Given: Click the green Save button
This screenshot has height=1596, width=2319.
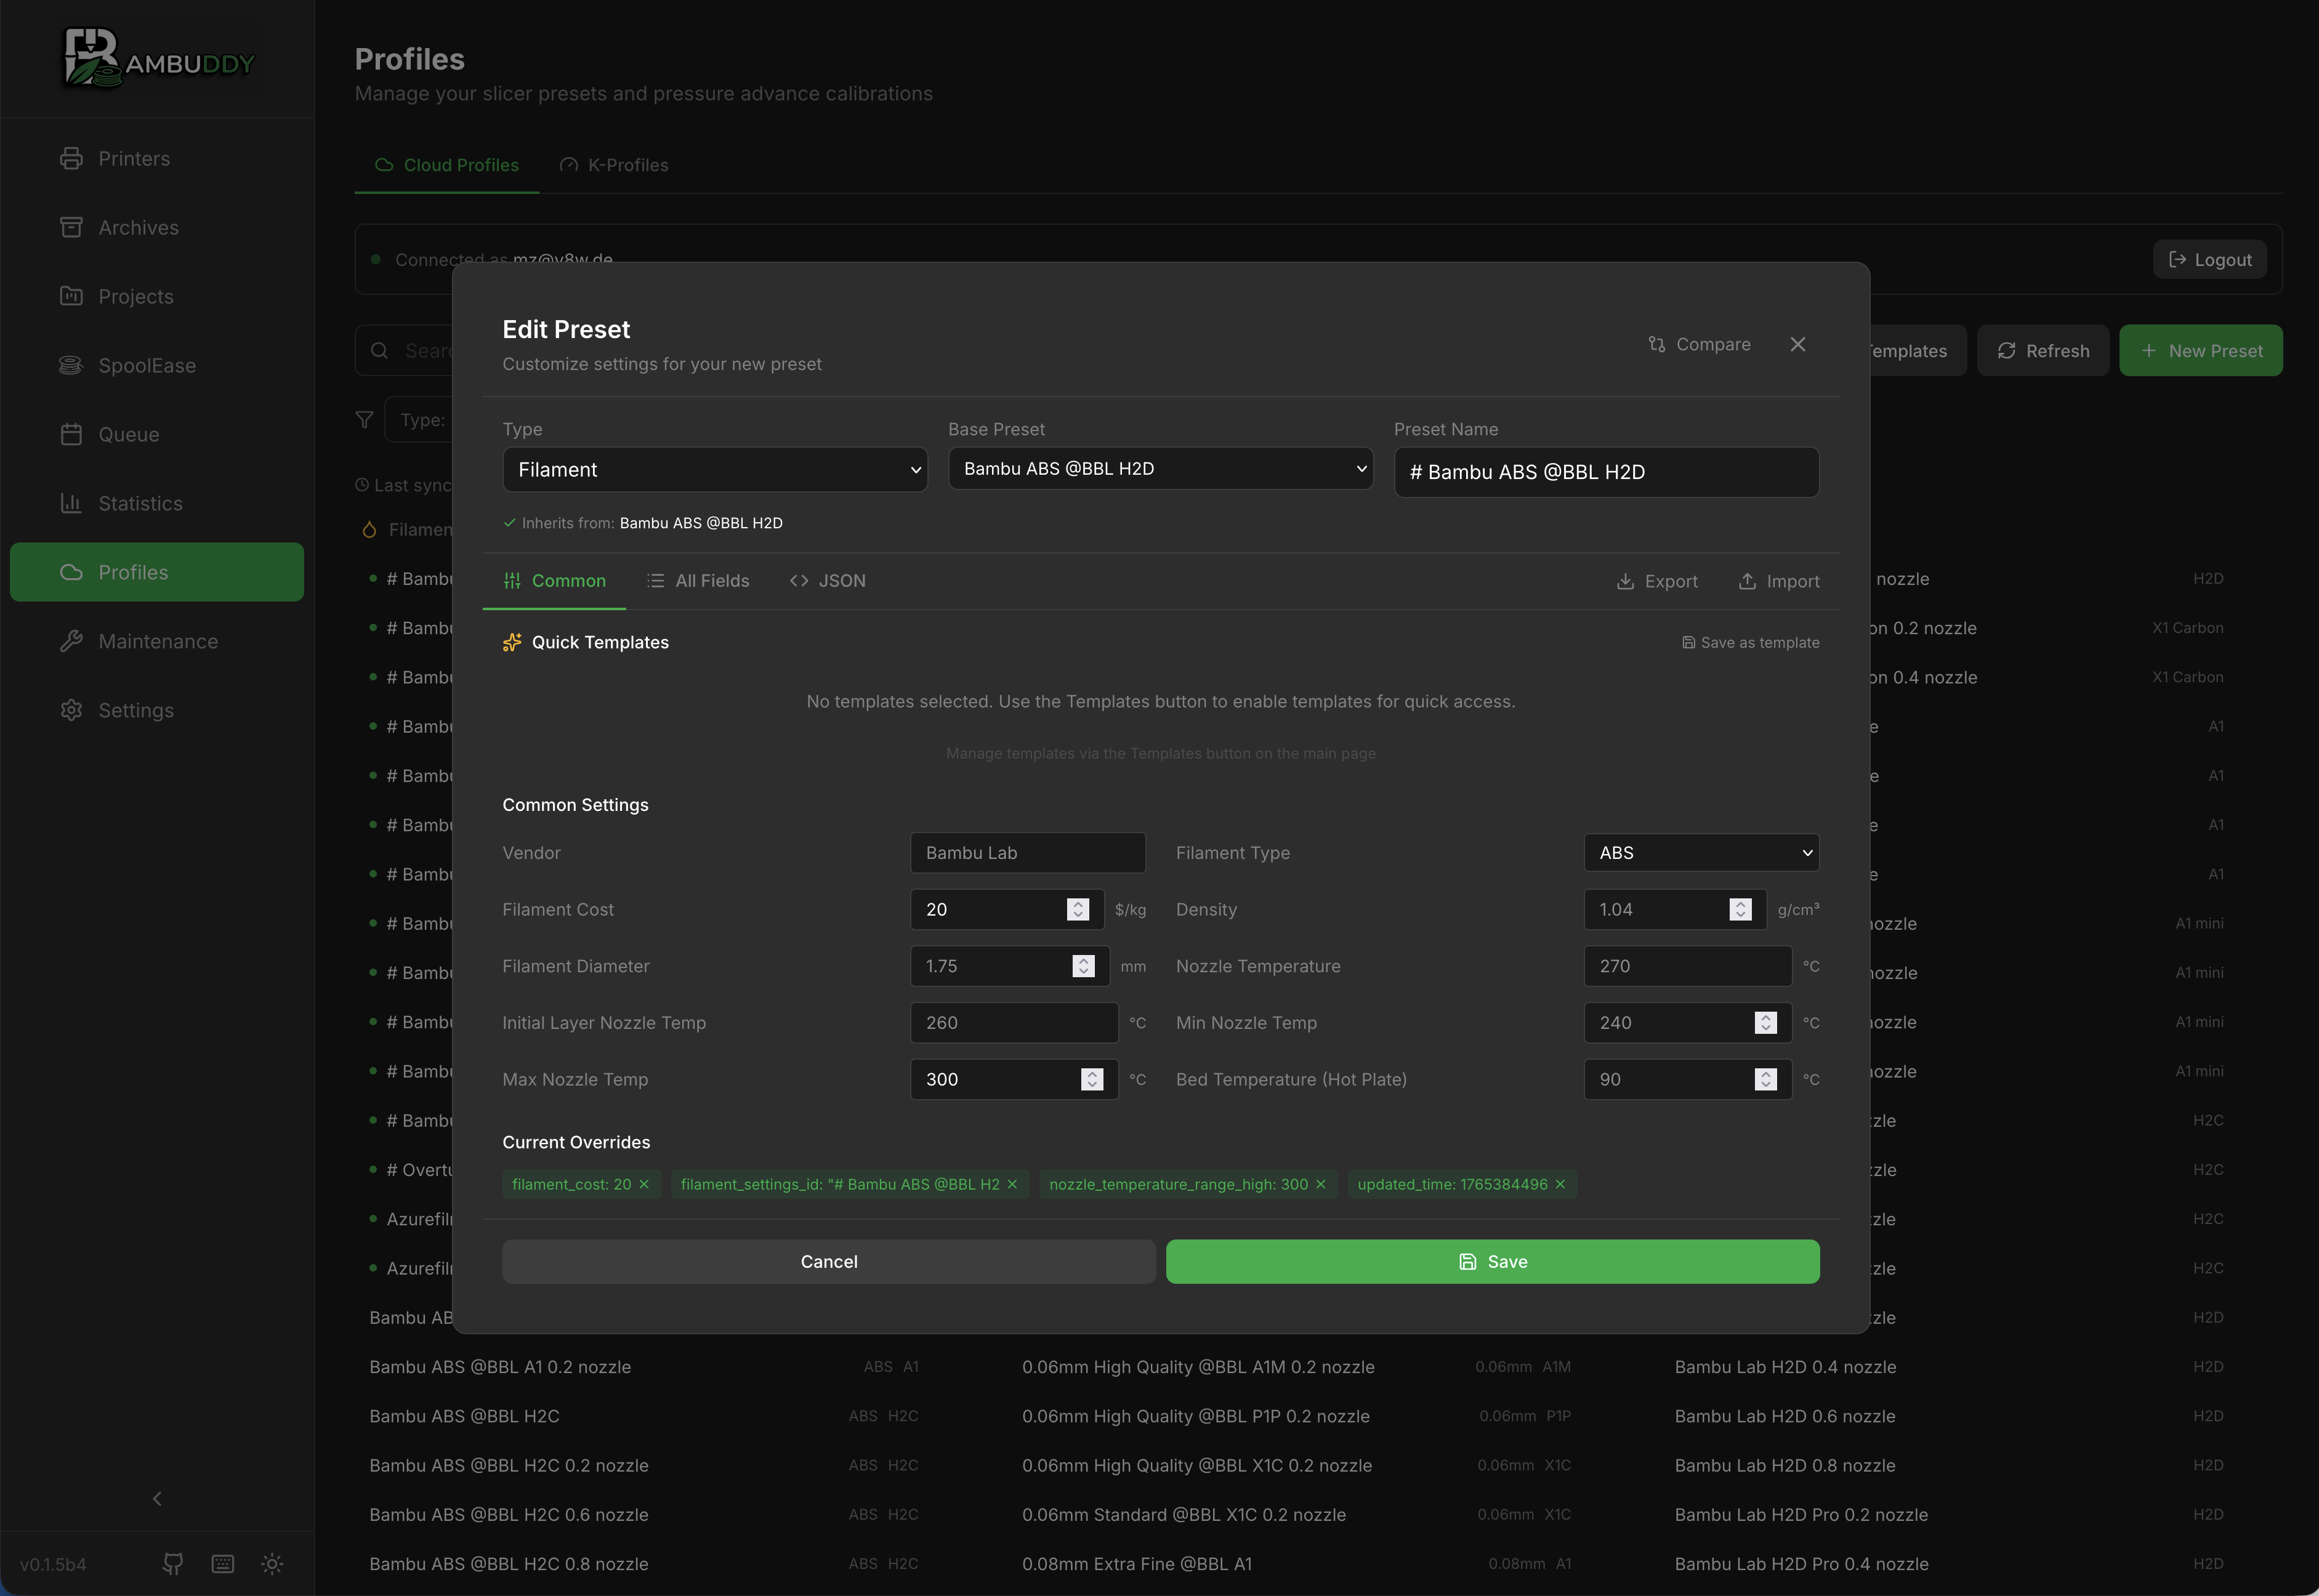Looking at the screenshot, I should (x=1493, y=1262).
